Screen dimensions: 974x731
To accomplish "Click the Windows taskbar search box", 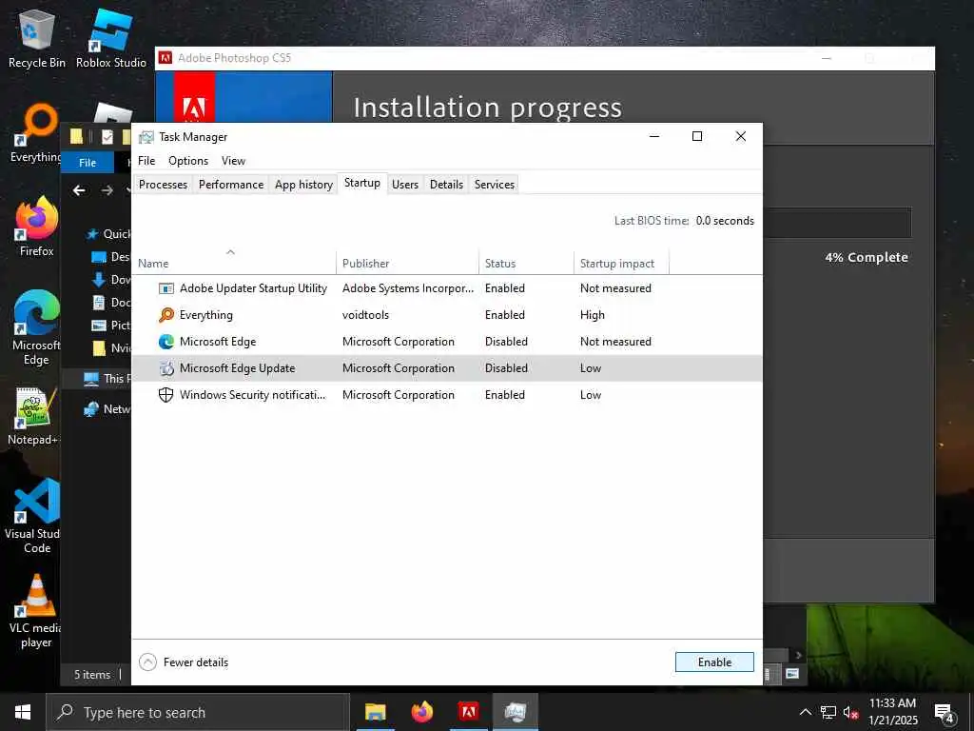I will tap(198, 712).
